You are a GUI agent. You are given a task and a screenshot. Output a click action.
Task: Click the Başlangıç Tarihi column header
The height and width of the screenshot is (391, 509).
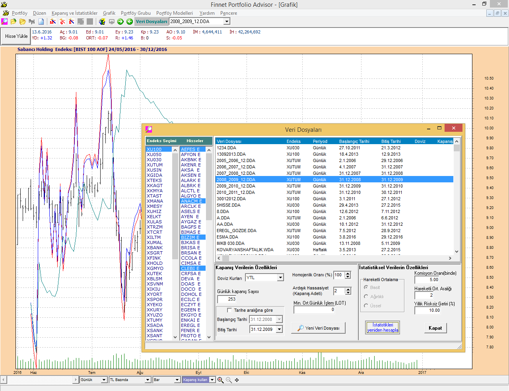pos(354,141)
